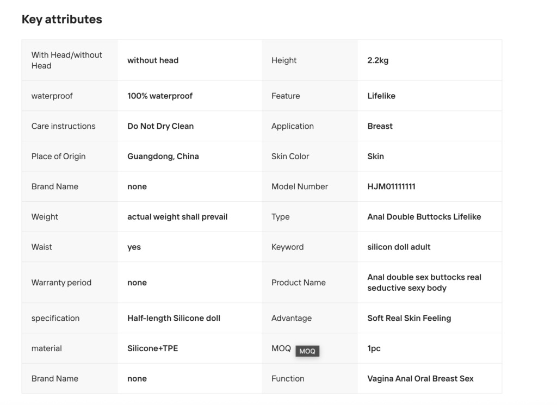Click the 'Keyword' attribute label
Image resolution: width=557 pixels, height=405 pixels.
click(x=287, y=247)
